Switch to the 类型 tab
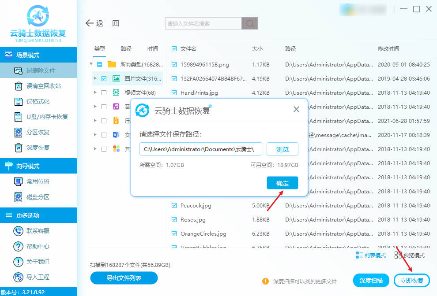The height and width of the screenshot is (296, 437). pyautogui.click(x=99, y=49)
